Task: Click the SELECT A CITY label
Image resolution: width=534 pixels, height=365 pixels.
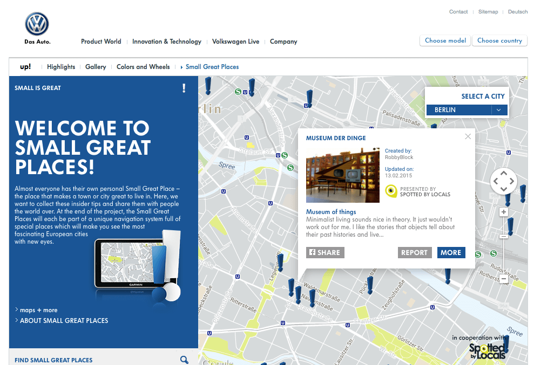Action: pos(483,97)
